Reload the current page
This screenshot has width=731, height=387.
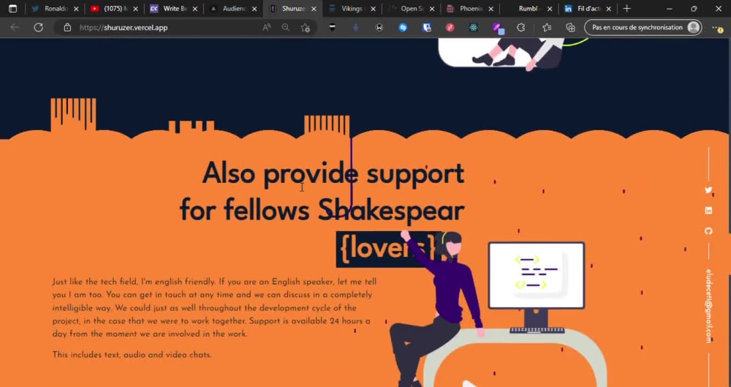click(x=38, y=28)
